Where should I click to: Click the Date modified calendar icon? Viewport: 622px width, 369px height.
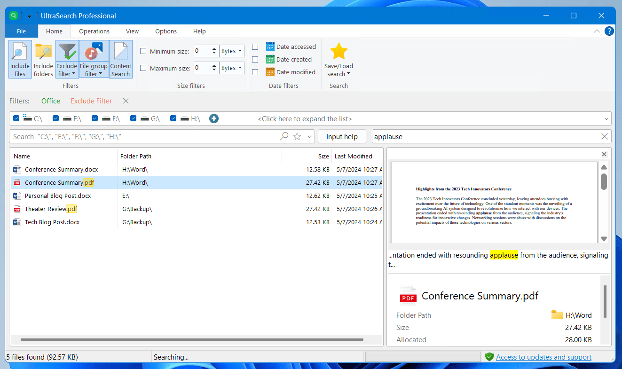pos(269,72)
